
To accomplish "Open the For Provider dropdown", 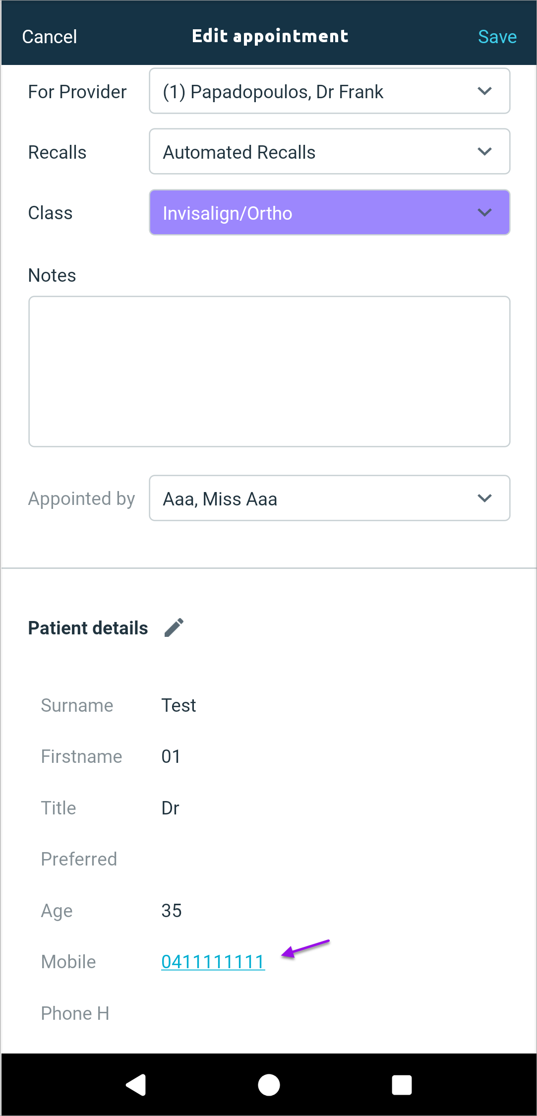I will click(x=329, y=91).
